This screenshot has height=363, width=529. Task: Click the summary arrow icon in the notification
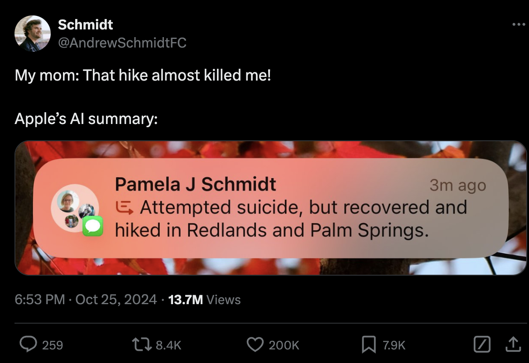(125, 207)
